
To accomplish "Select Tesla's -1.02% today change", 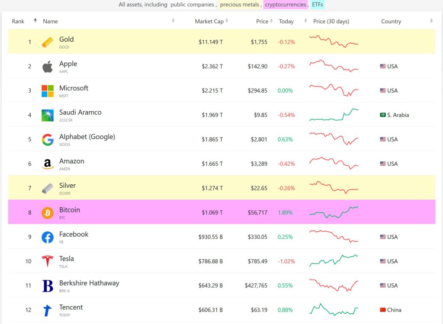I will (286, 261).
